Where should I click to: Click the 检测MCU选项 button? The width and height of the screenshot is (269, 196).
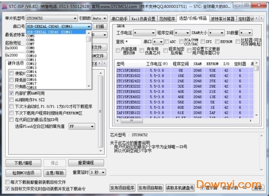[x=23, y=173]
